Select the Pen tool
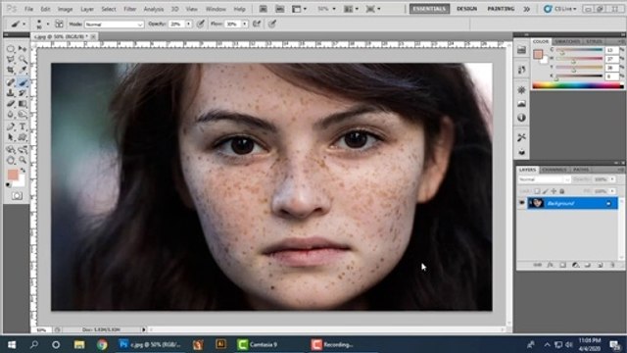This screenshot has width=627, height=353. coord(11,126)
